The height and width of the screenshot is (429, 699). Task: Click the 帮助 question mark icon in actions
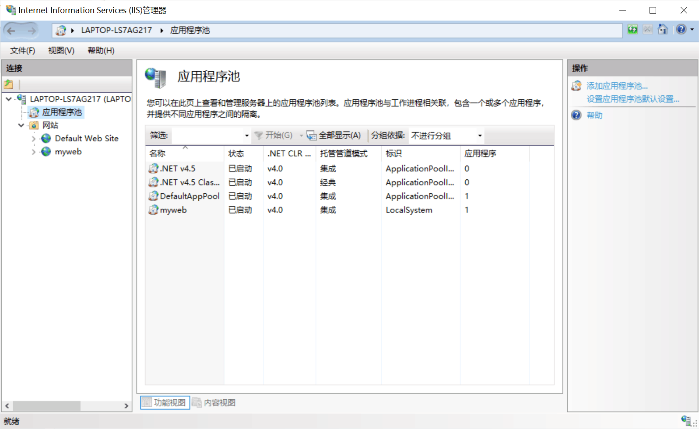pyautogui.click(x=576, y=115)
